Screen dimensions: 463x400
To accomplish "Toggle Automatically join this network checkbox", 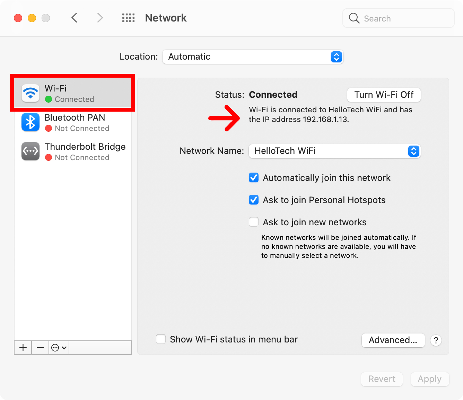I will [254, 178].
